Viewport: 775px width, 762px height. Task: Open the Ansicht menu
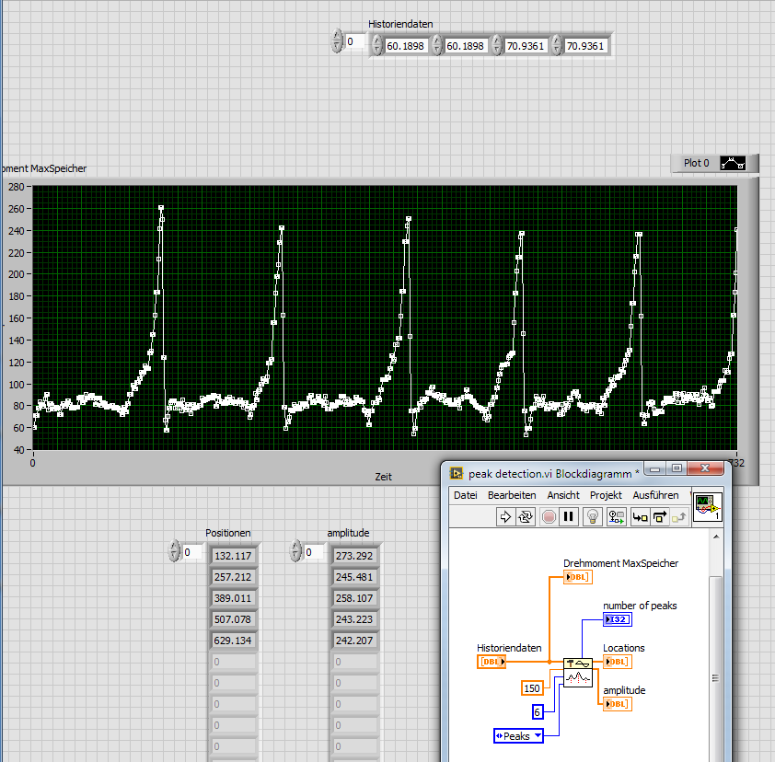click(562, 495)
